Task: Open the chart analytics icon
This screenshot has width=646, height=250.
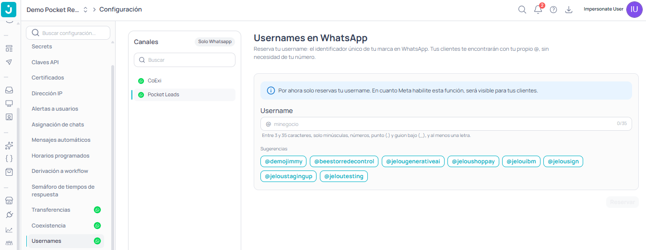Action: (x=9, y=230)
